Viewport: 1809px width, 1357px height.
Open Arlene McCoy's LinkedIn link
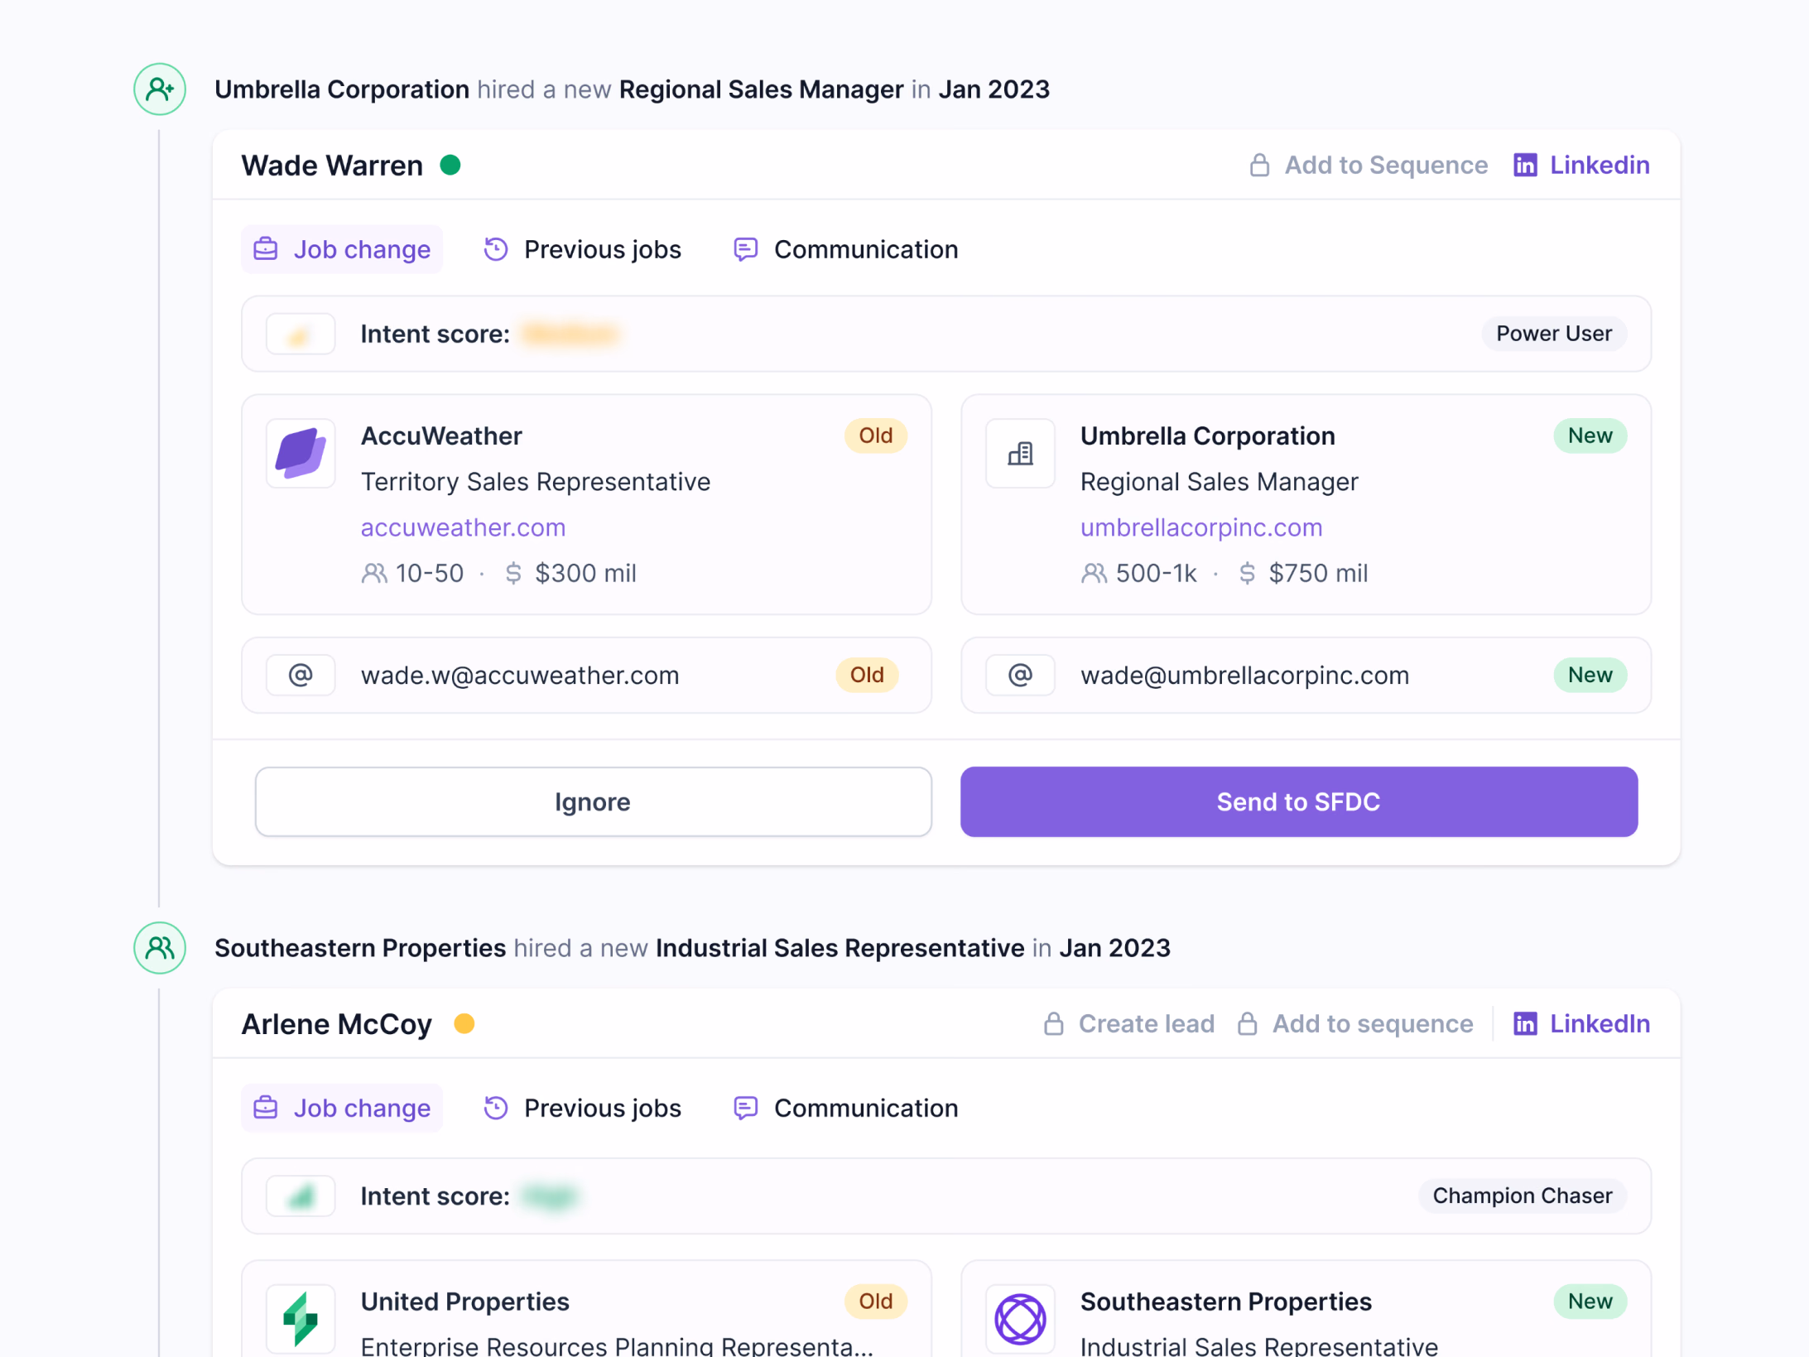pyautogui.click(x=1599, y=1023)
